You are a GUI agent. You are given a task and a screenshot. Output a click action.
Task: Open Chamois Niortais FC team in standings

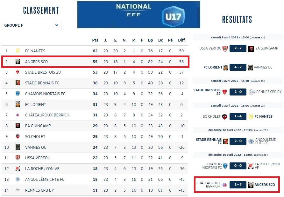[45, 94]
